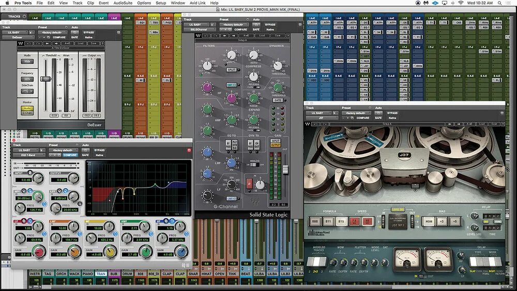This screenshot has width=517, height=291.
Task: Open SSLGChannel plug-in selector dropdown
Action: 200,29
